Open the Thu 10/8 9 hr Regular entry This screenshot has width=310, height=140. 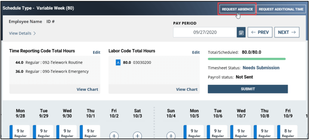coord(264,132)
